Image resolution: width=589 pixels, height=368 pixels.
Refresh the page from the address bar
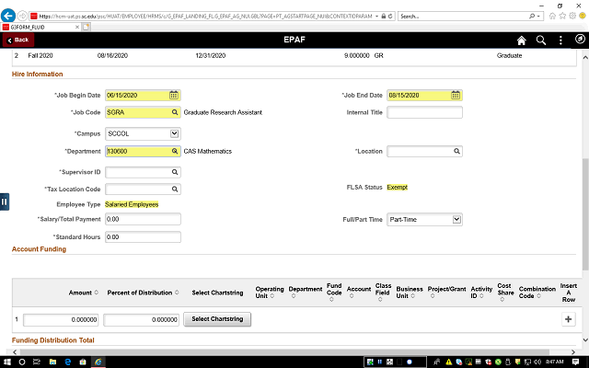[390, 17]
